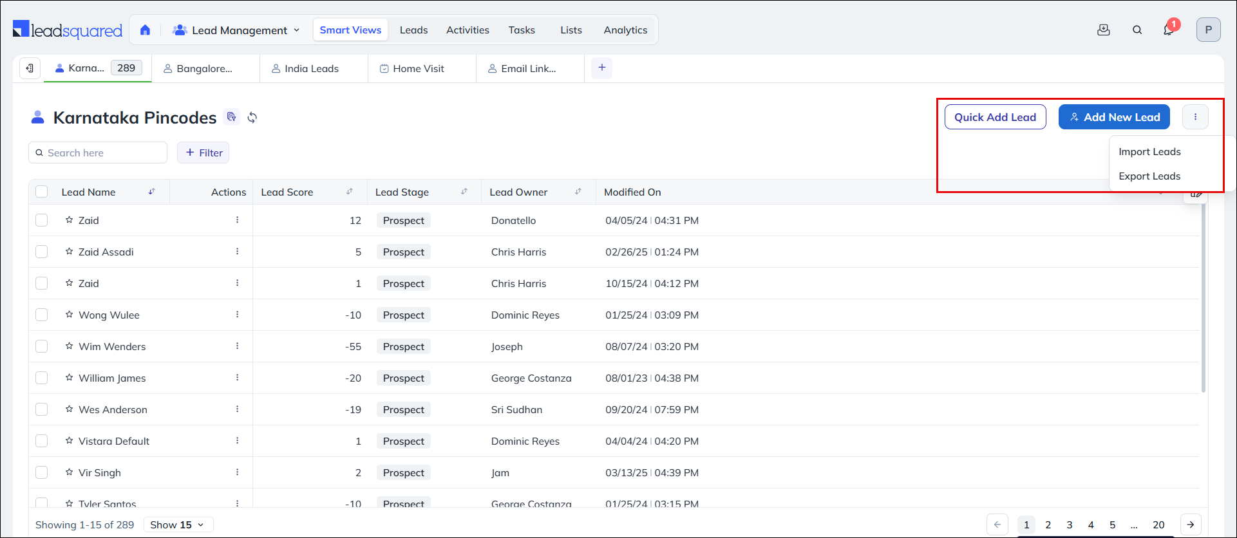This screenshot has height=538, width=1237.
Task: Star the lead Wim Wenders
Action: pyautogui.click(x=69, y=346)
